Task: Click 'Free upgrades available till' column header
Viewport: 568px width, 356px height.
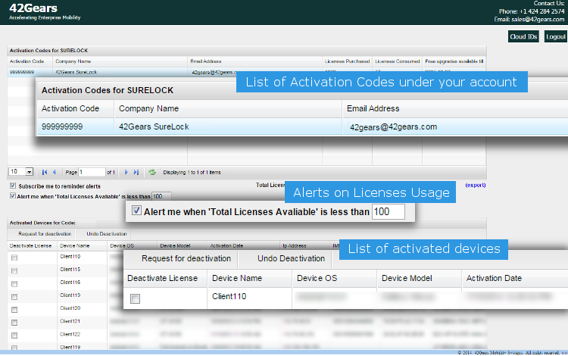Action: pos(454,61)
